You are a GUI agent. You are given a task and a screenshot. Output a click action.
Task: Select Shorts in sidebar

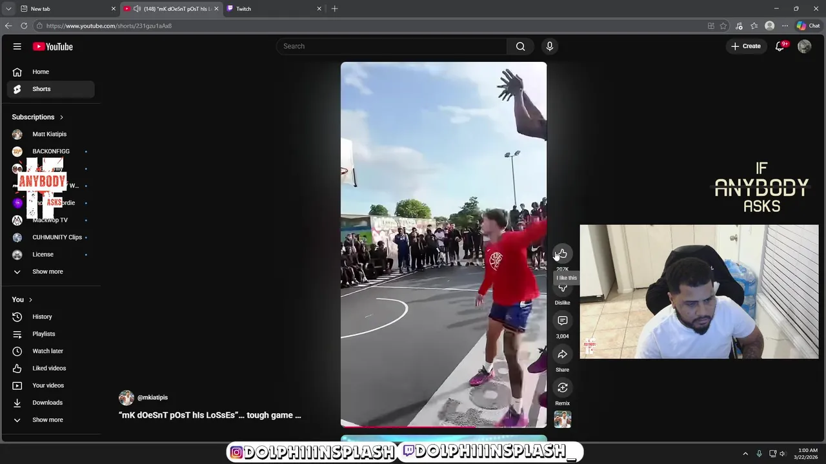coord(50,89)
